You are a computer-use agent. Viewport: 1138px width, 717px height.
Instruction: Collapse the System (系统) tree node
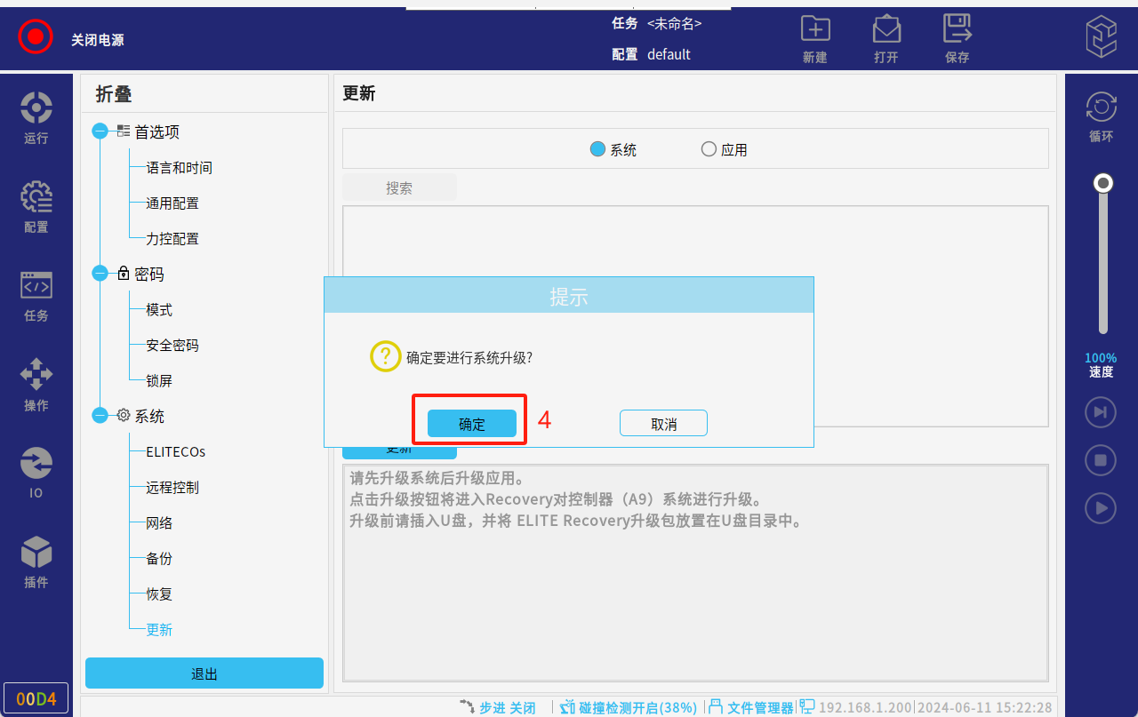pos(100,416)
